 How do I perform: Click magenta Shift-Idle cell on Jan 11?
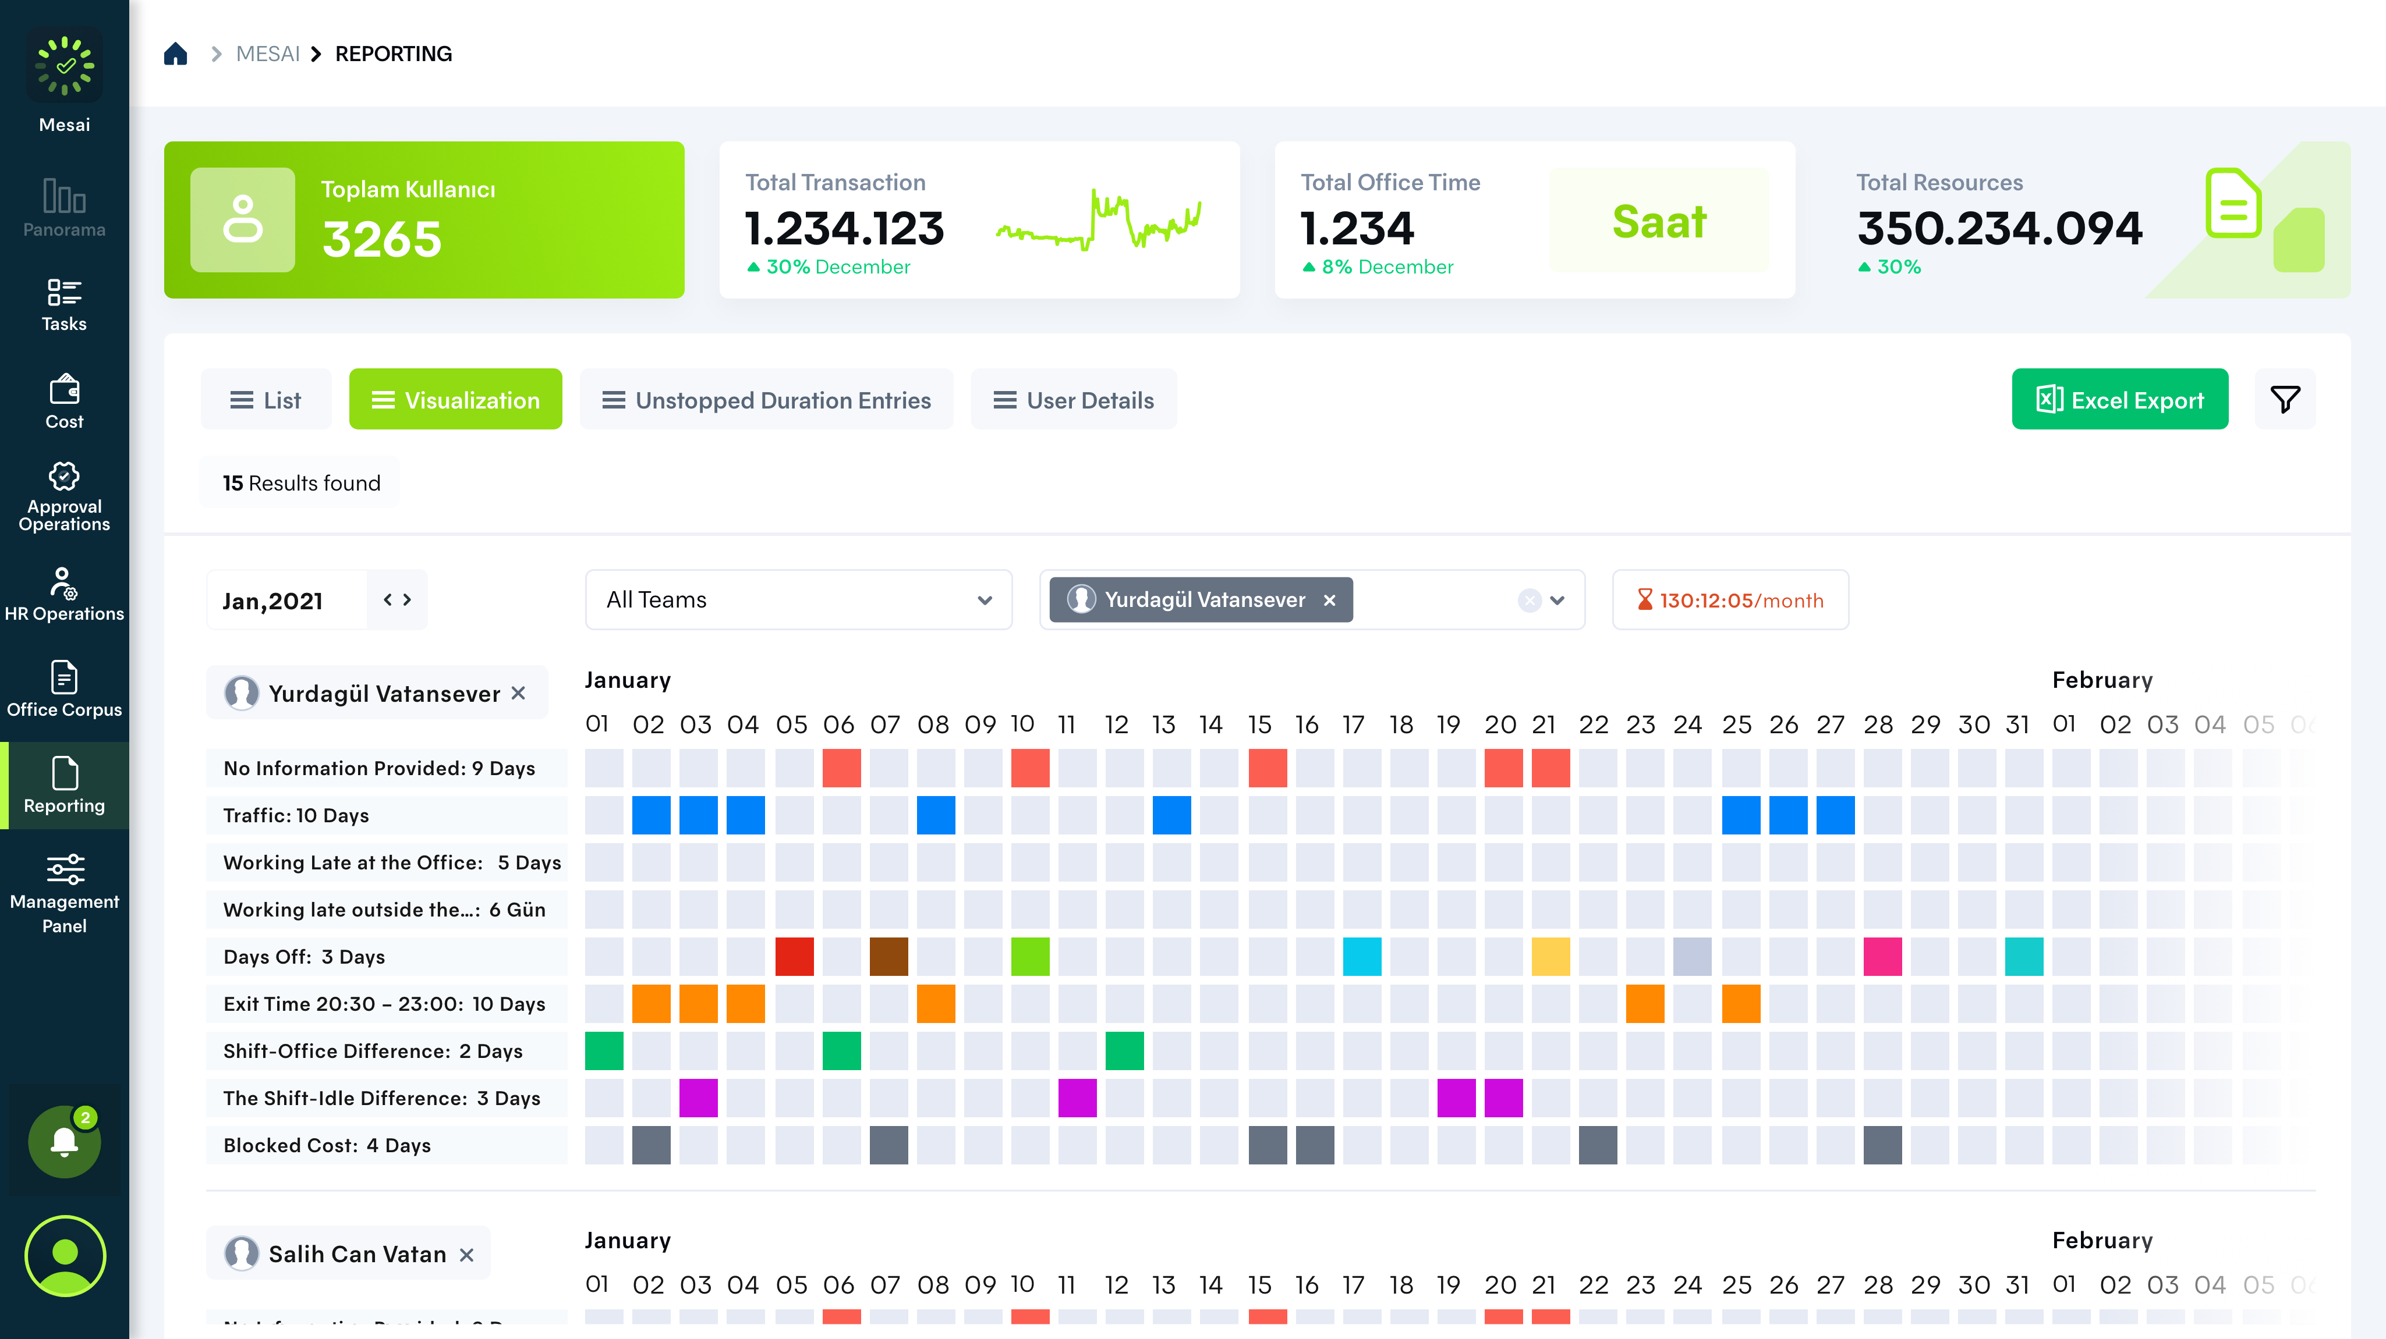point(1077,1098)
